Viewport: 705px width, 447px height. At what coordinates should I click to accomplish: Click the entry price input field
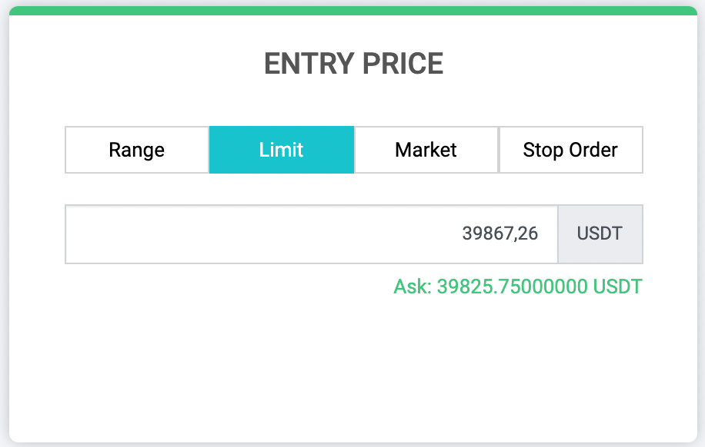[x=312, y=234]
